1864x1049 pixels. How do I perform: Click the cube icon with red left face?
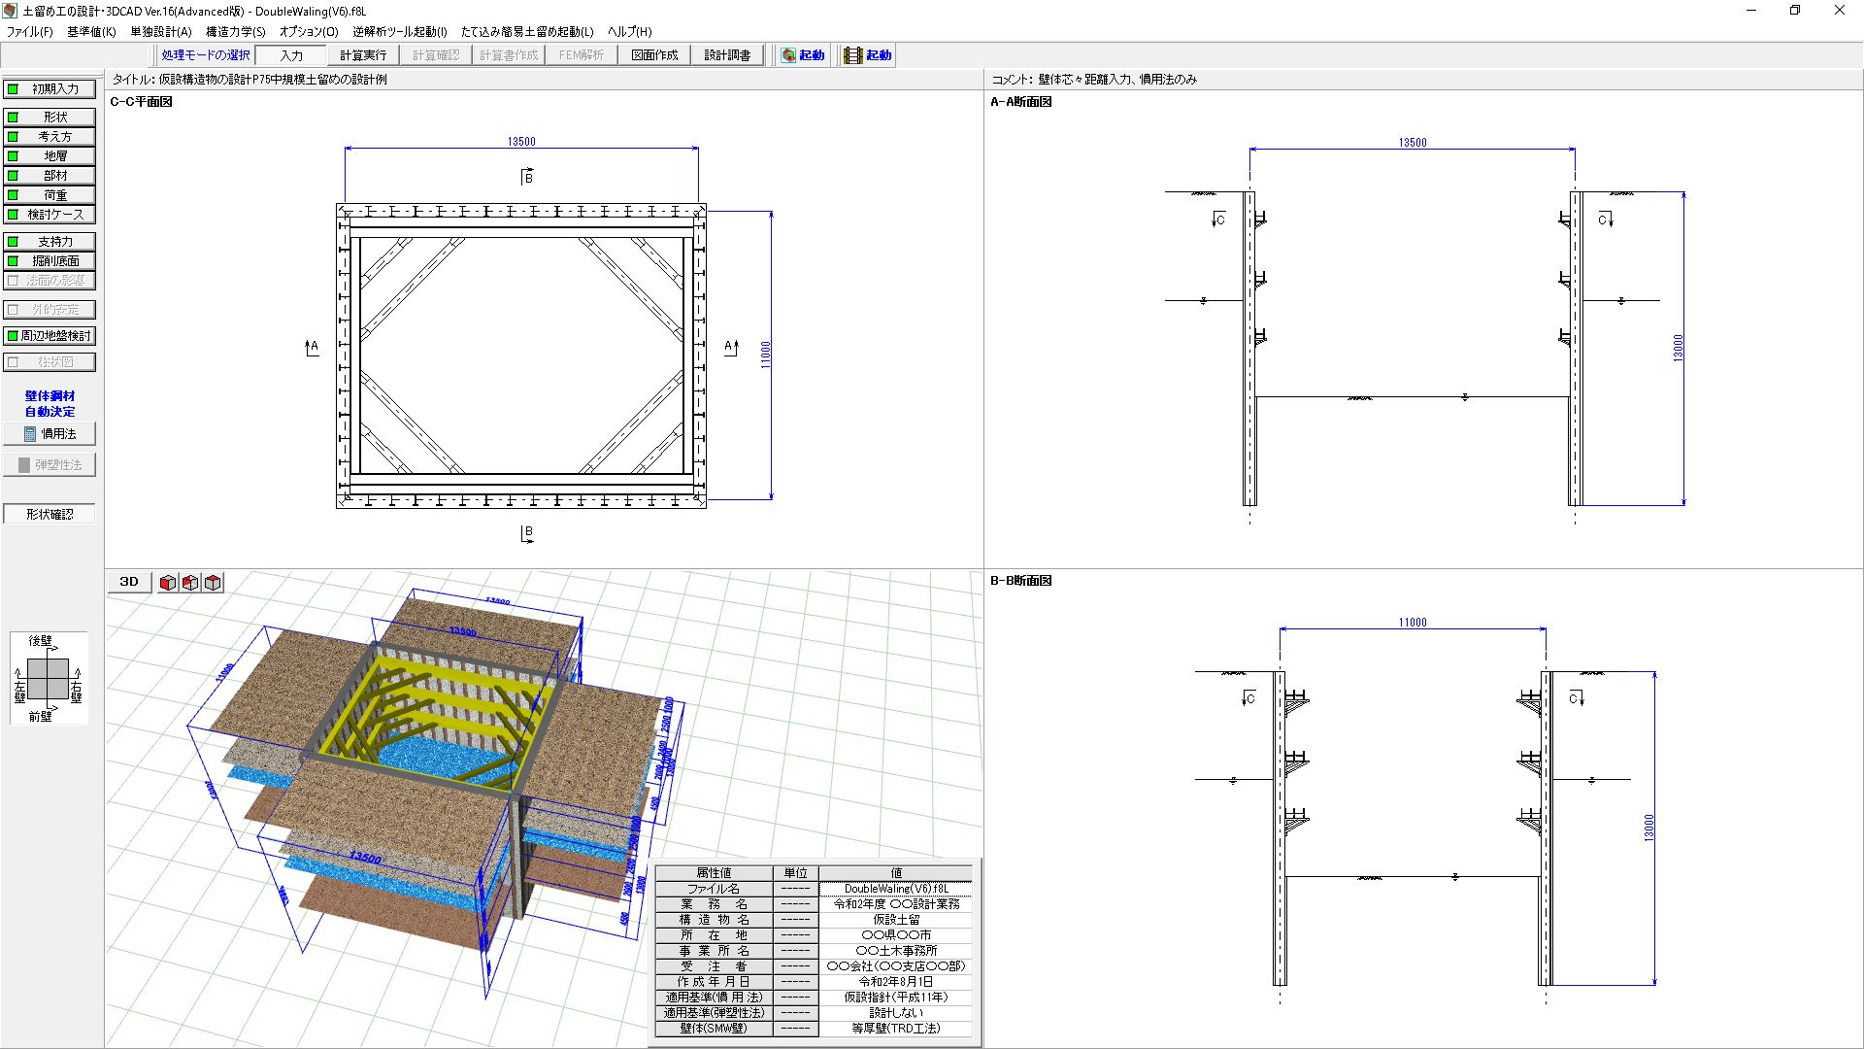[x=168, y=583]
